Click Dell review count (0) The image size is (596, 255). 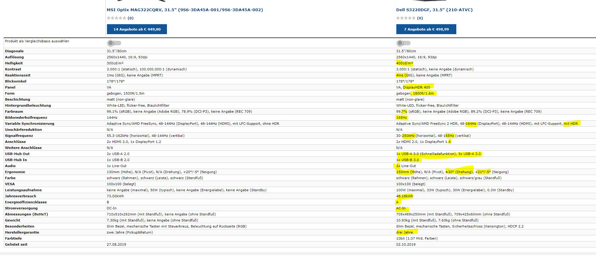point(420,18)
